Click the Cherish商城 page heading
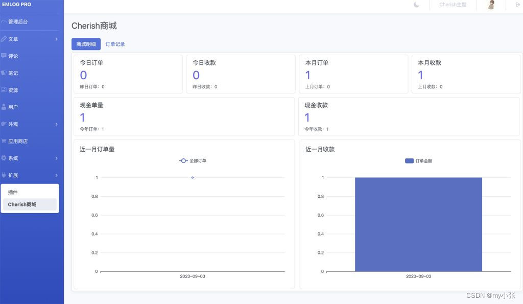 (x=94, y=26)
